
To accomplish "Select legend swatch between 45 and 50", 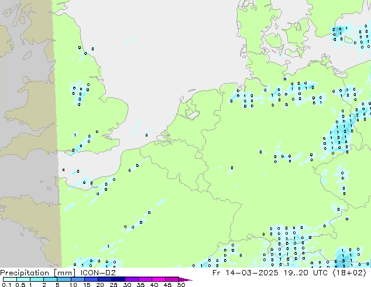I will (172, 279).
